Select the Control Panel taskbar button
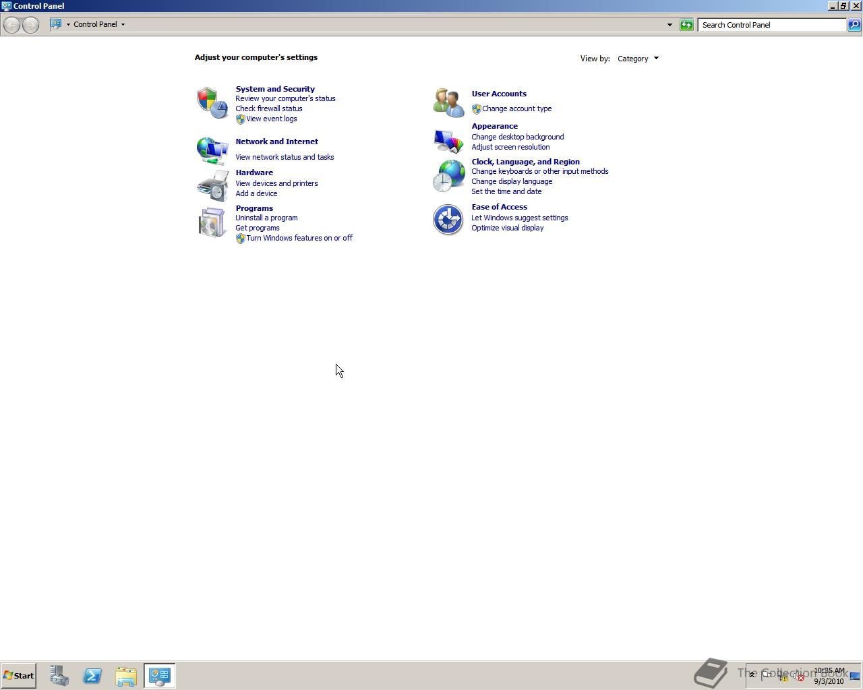Image resolution: width=863 pixels, height=690 pixels. 160,676
